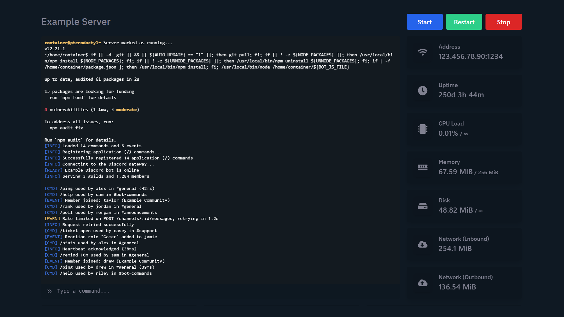
Task: Click 'Reaction role "Gamer" added to jamie' line
Action: click(x=101, y=237)
